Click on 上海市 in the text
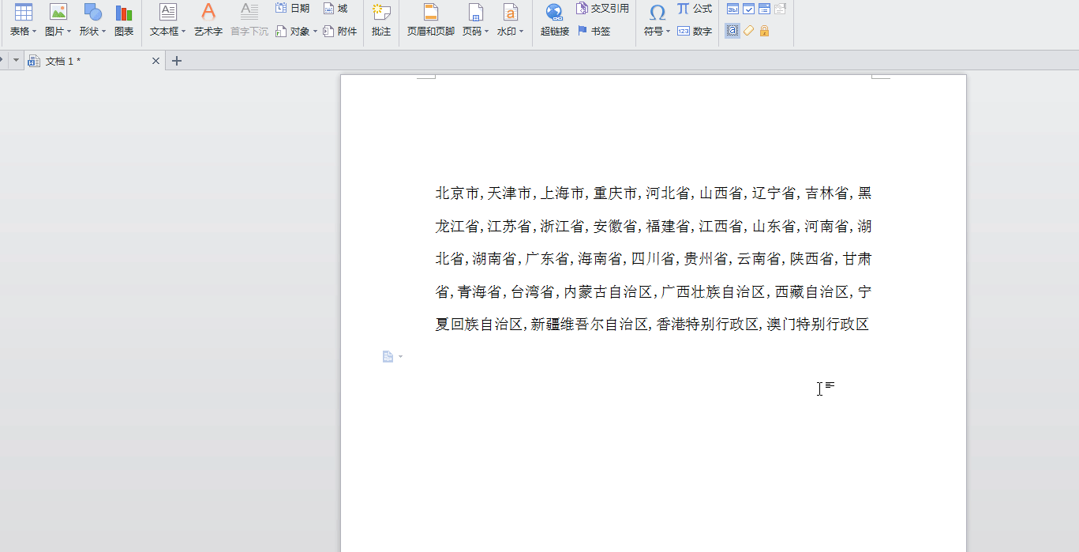 pos(563,193)
